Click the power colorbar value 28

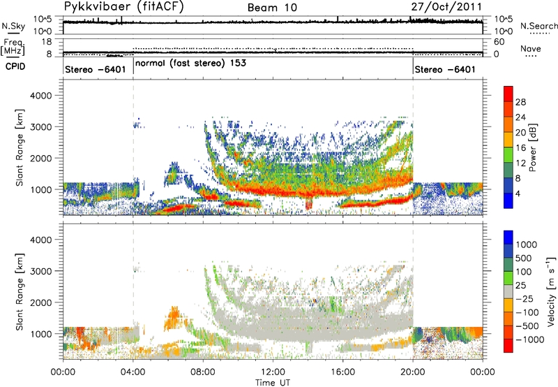click(520, 102)
